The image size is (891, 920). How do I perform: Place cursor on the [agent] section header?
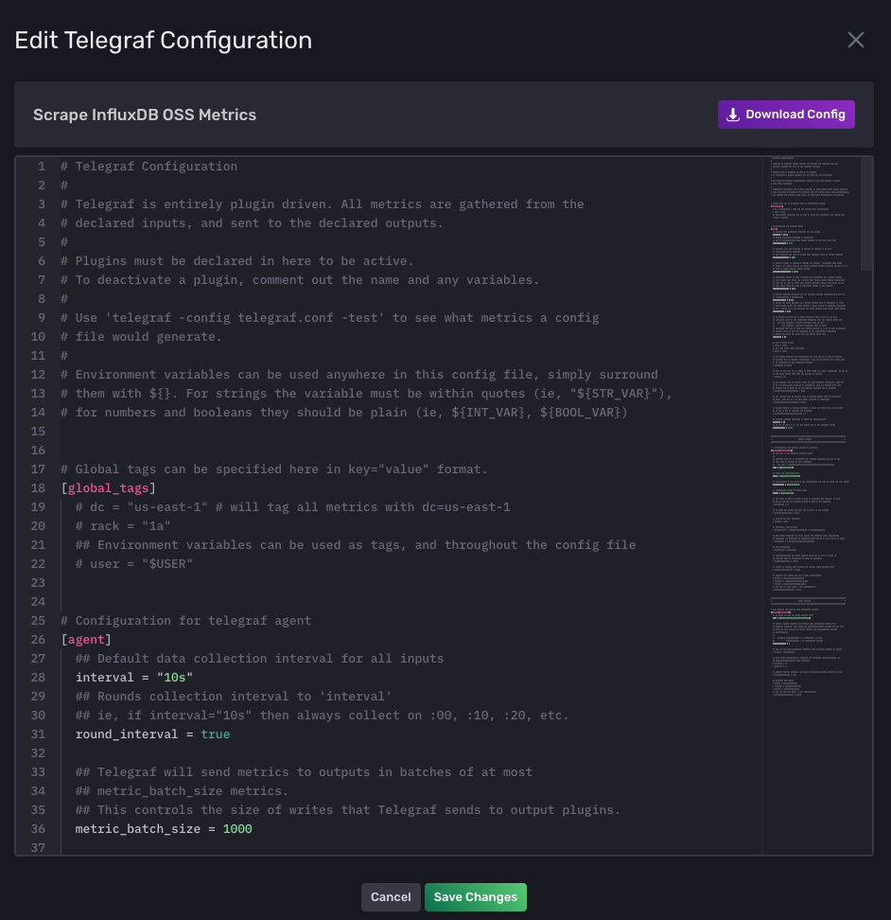point(87,640)
